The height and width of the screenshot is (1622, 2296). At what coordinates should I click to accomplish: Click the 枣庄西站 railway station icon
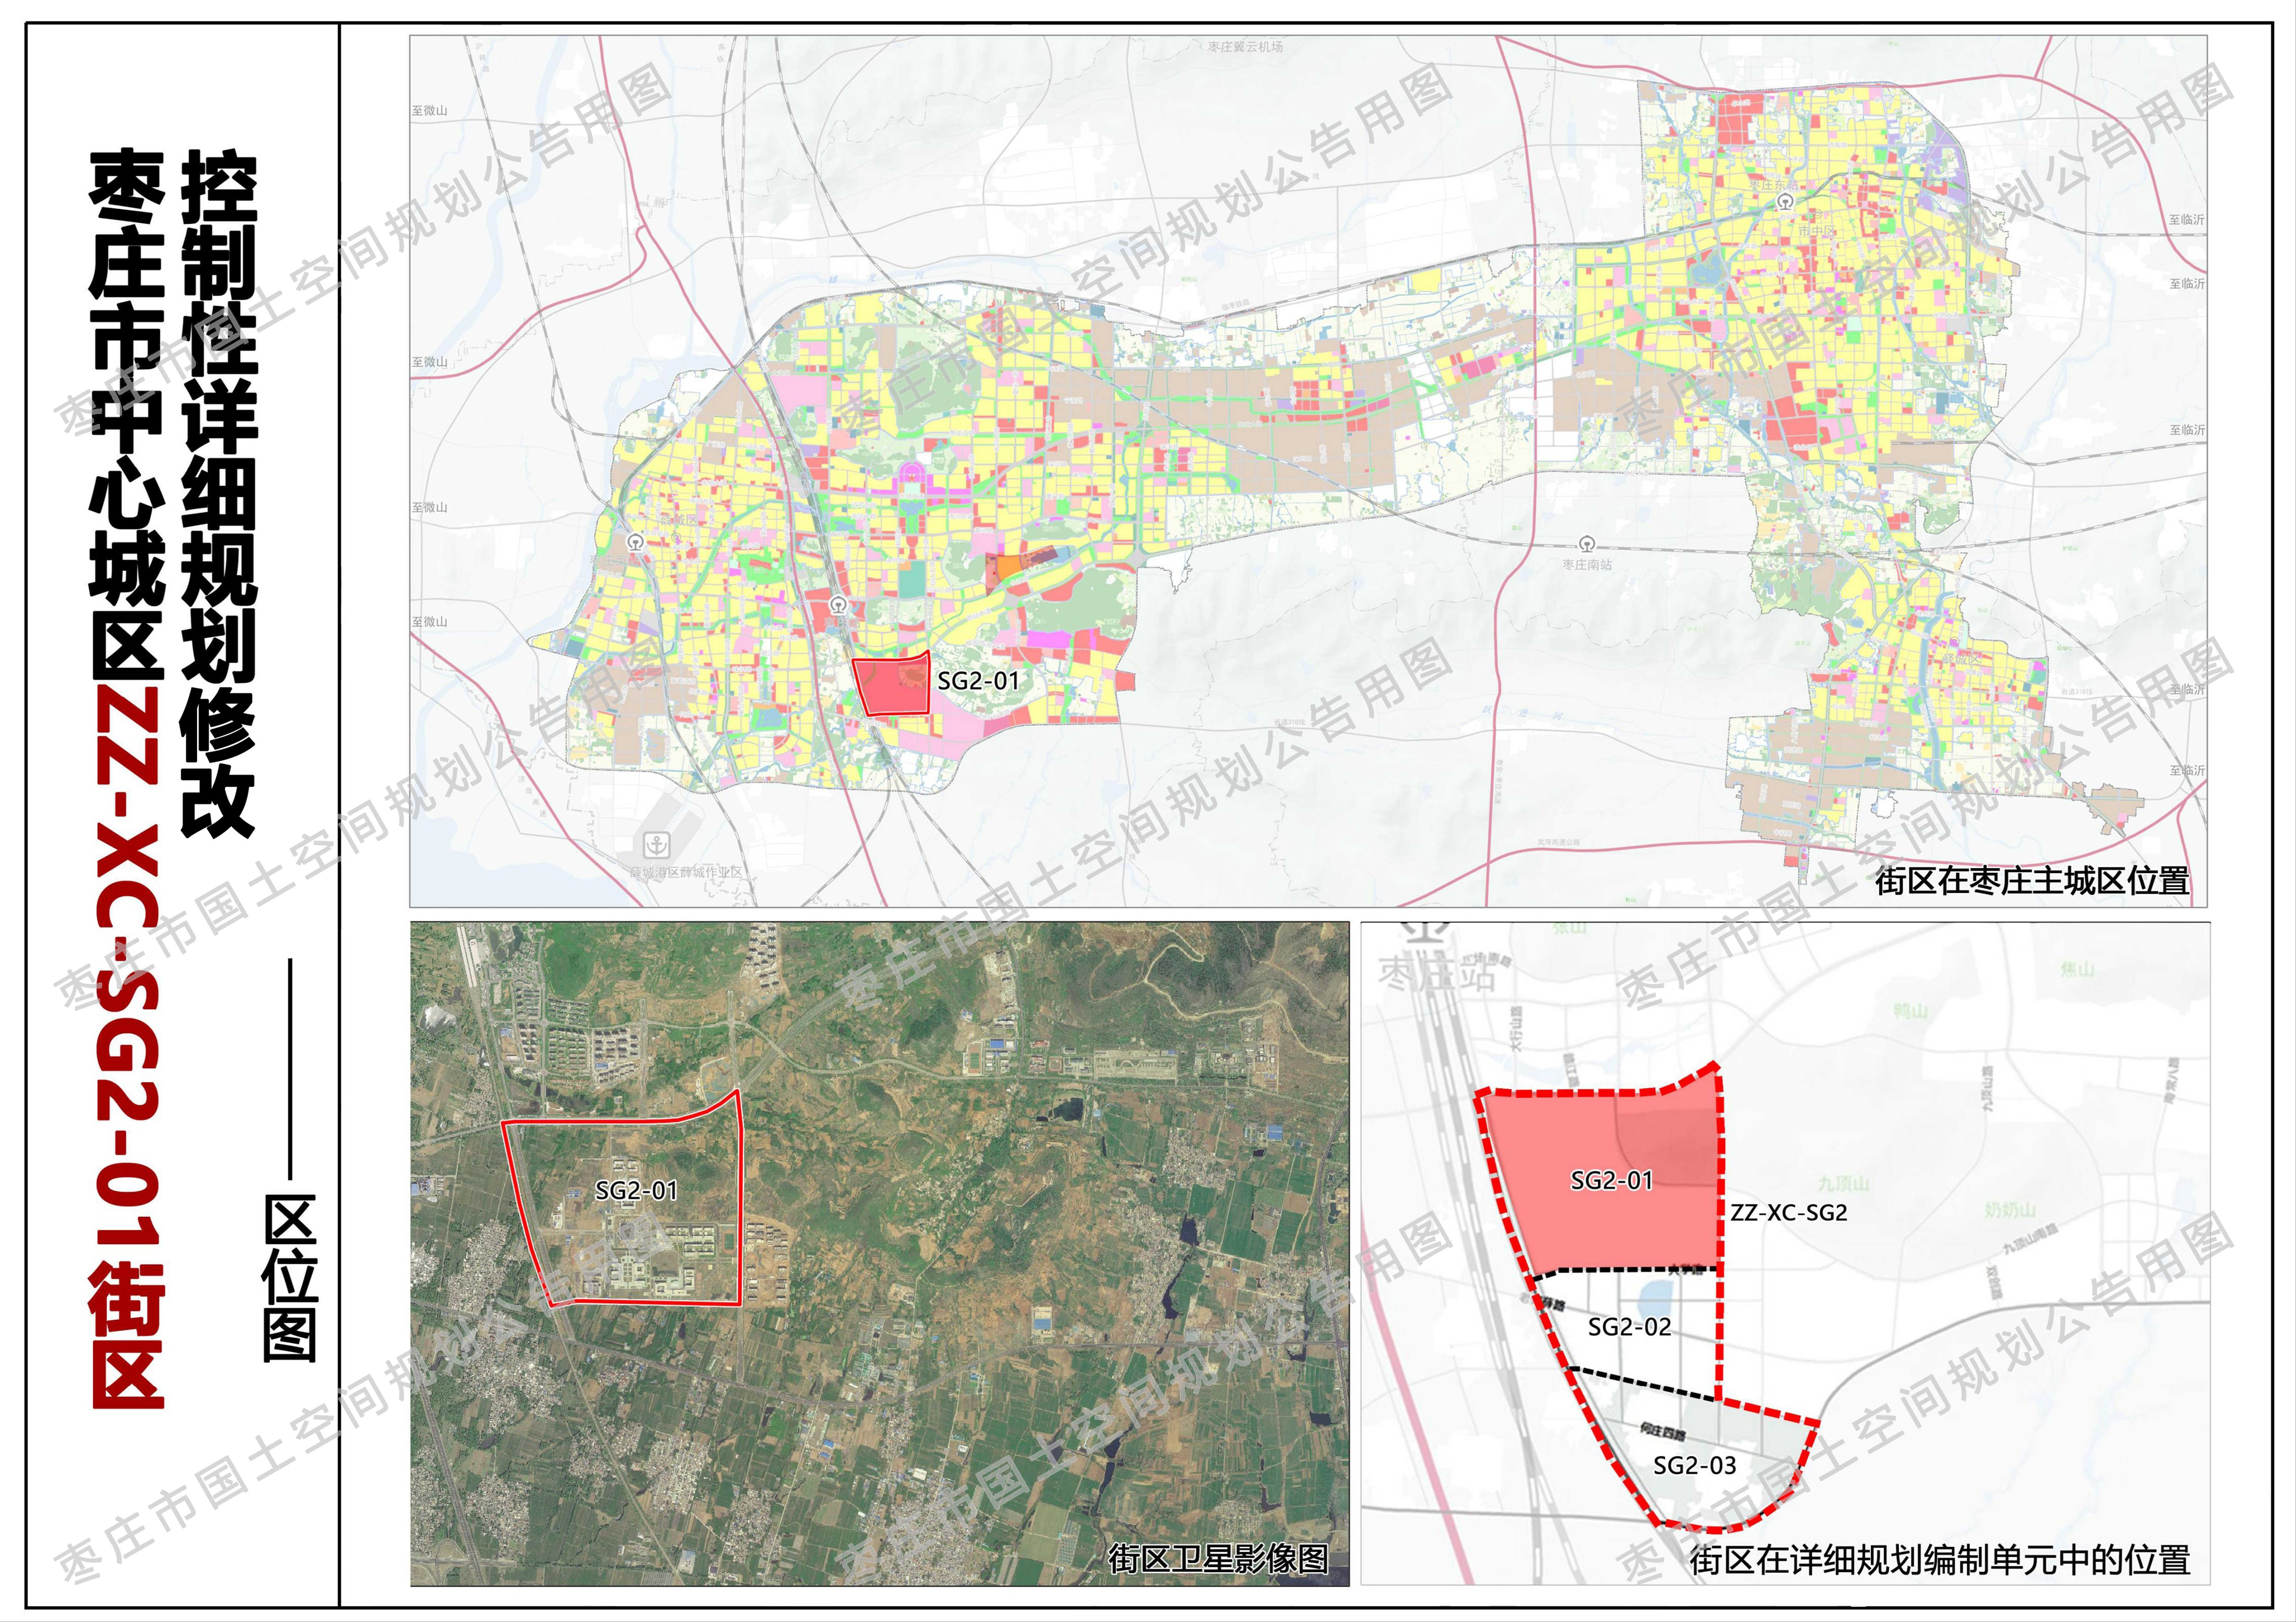click(x=635, y=542)
